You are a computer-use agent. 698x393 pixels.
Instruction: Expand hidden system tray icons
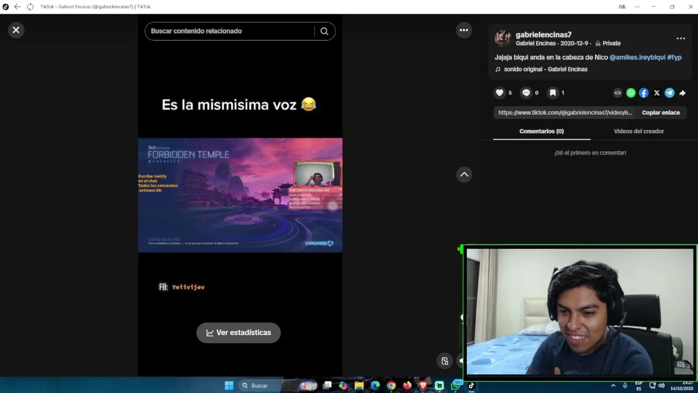click(613, 385)
